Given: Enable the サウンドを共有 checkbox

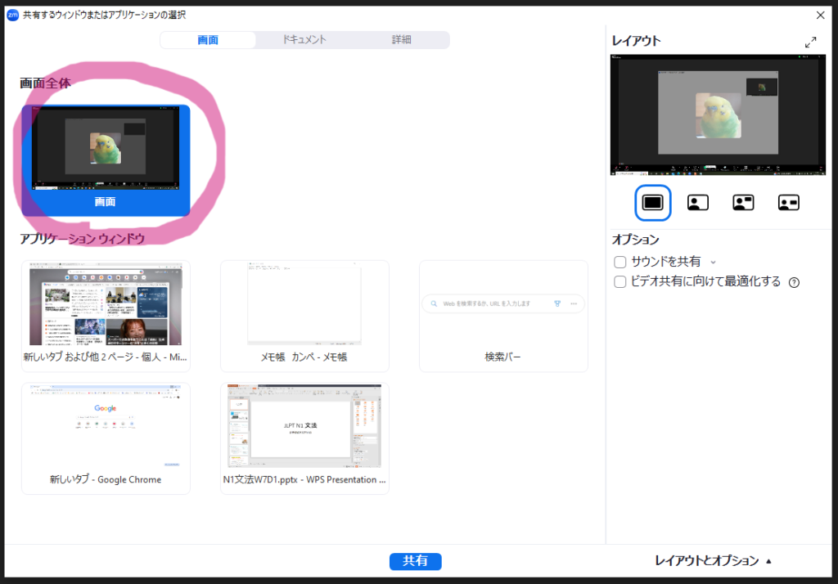Looking at the screenshot, I should (x=620, y=262).
